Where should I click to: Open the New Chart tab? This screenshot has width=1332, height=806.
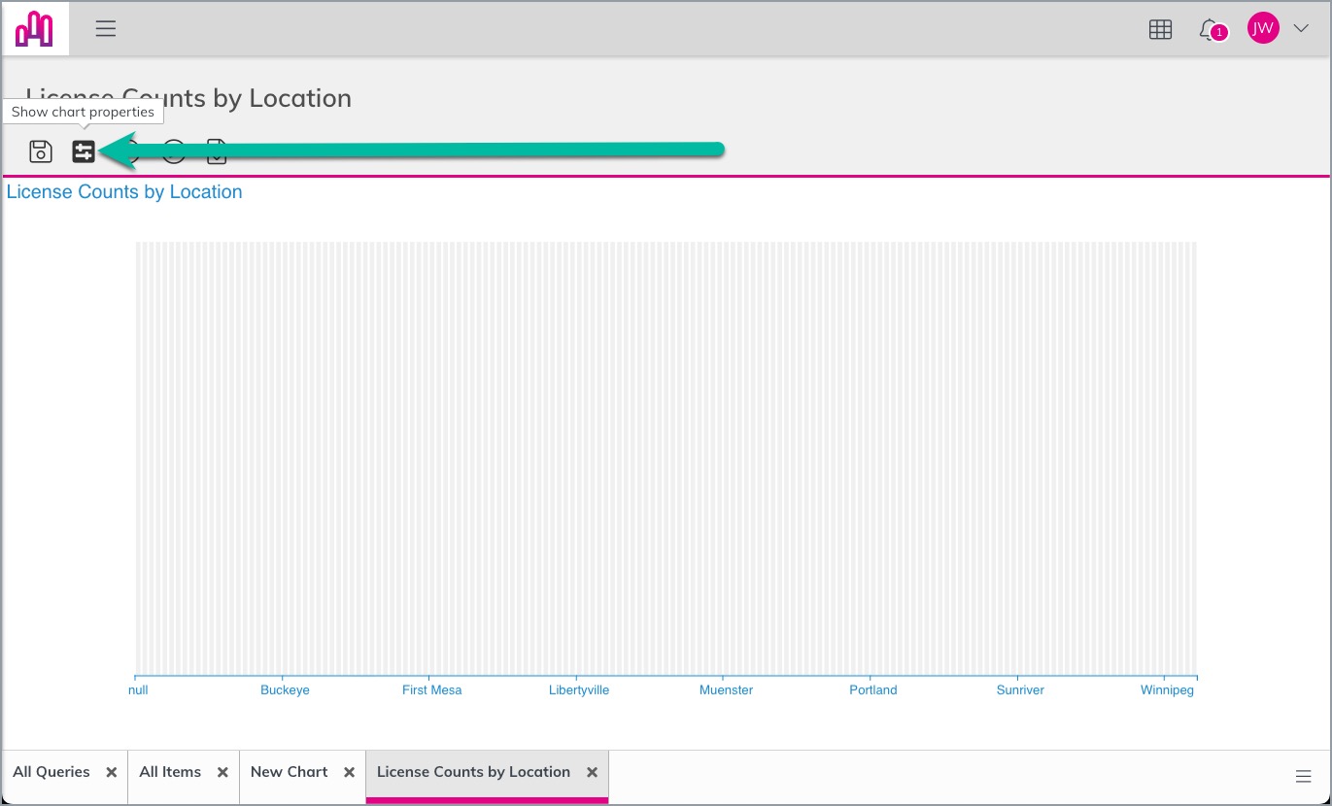(290, 772)
